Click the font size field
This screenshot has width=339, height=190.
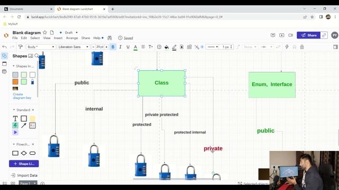100,47
